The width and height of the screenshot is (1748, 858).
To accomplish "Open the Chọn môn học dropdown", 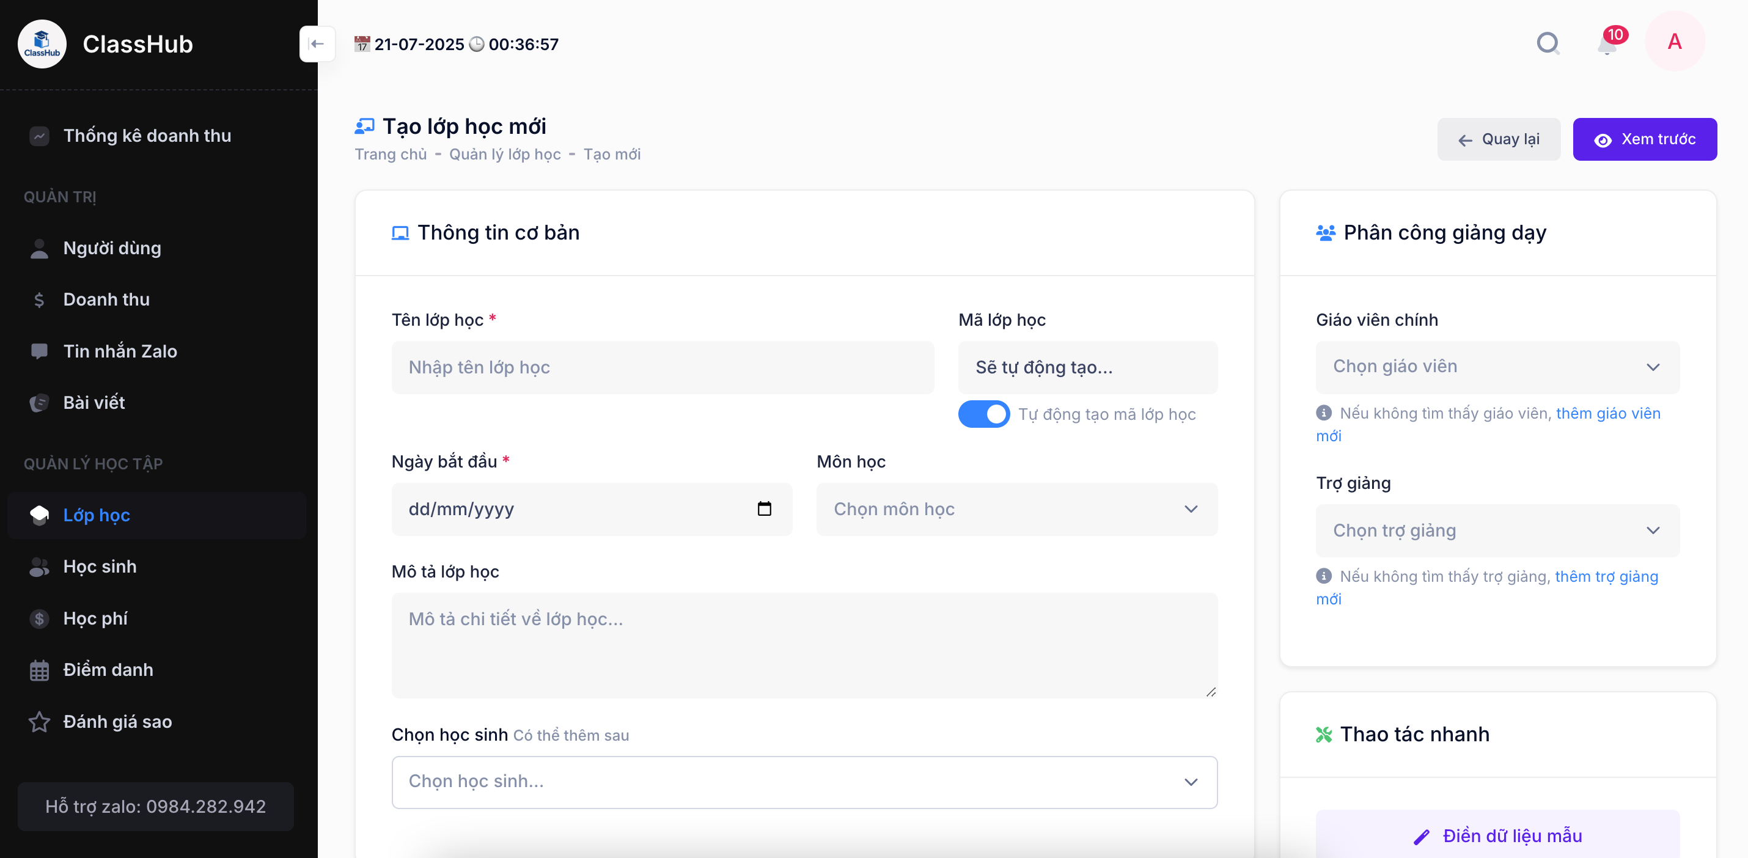I will pyautogui.click(x=1016, y=508).
